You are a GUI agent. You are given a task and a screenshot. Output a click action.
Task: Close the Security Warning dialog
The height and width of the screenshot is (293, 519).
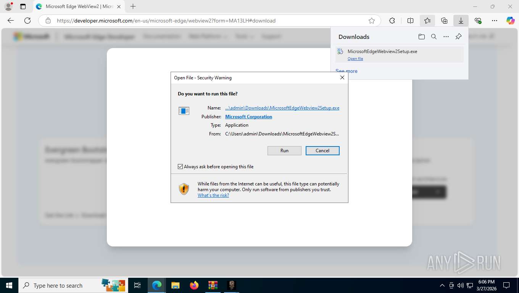(x=342, y=77)
